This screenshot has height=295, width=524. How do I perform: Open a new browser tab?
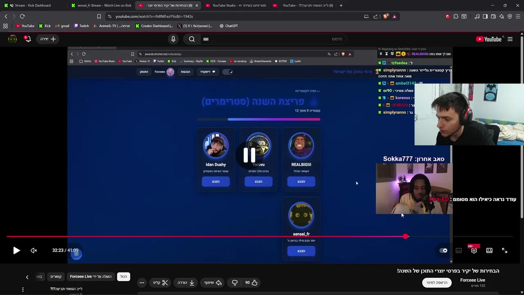coord(341,5)
